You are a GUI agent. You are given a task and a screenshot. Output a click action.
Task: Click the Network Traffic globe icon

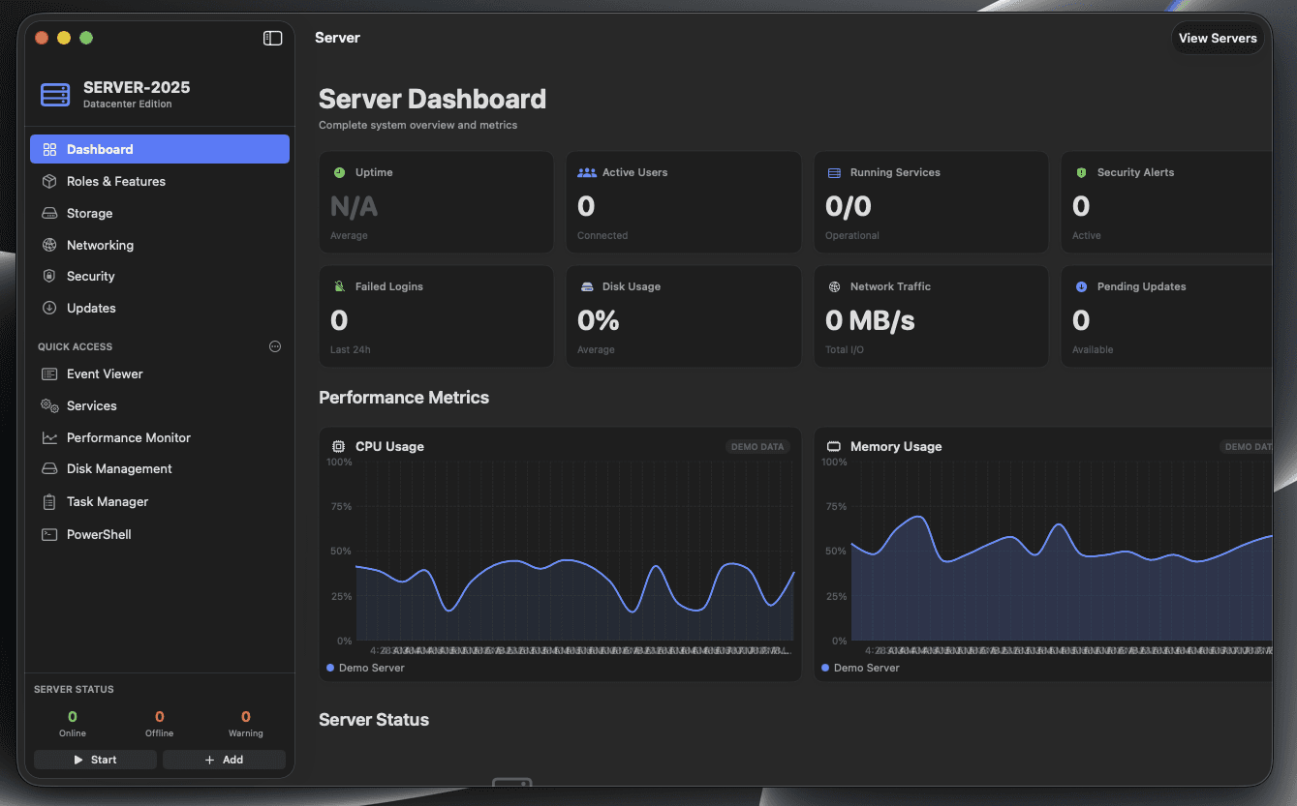pyautogui.click(x=834, y=286)
